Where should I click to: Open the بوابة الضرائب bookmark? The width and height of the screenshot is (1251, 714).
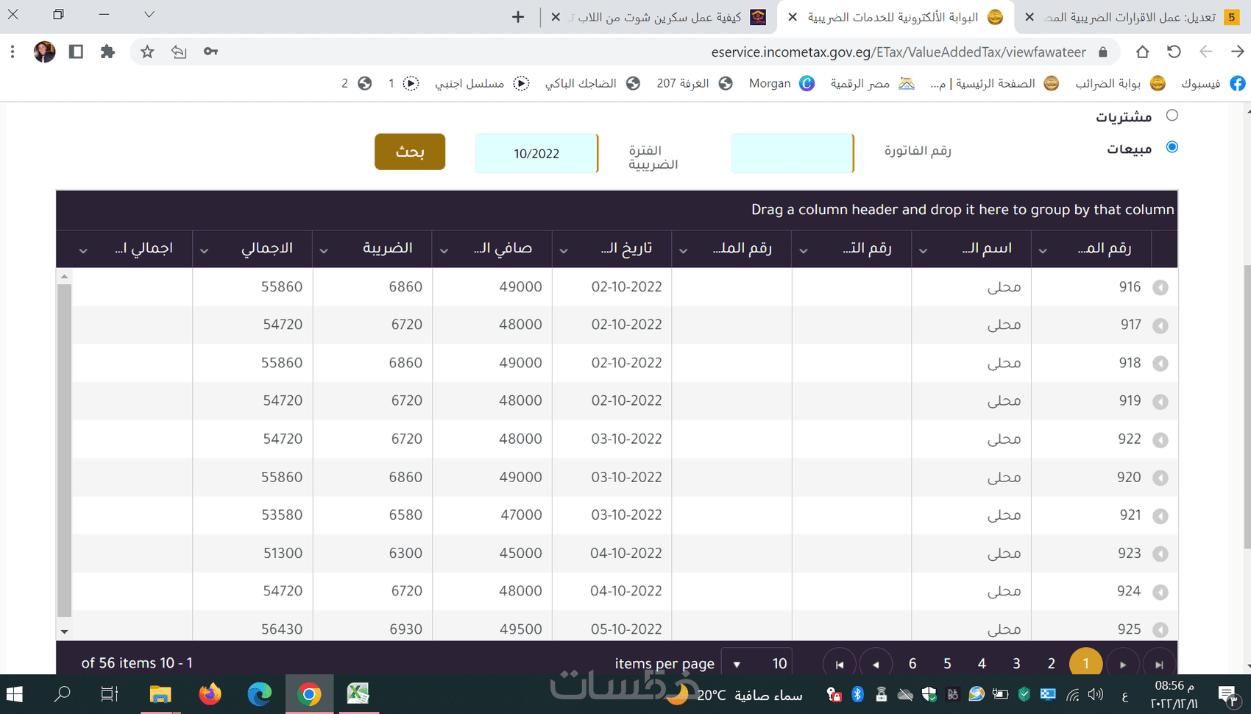1120,83
